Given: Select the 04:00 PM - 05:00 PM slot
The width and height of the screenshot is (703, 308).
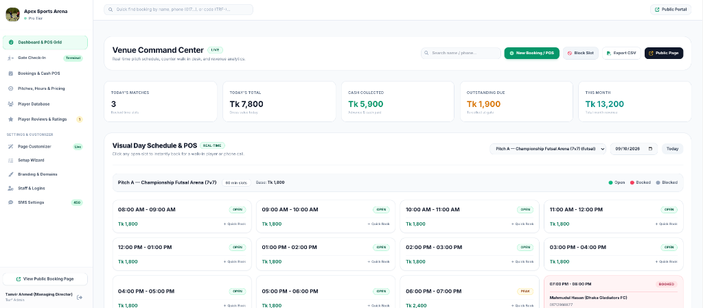Looking at the screenshot, I should [181, 292].
